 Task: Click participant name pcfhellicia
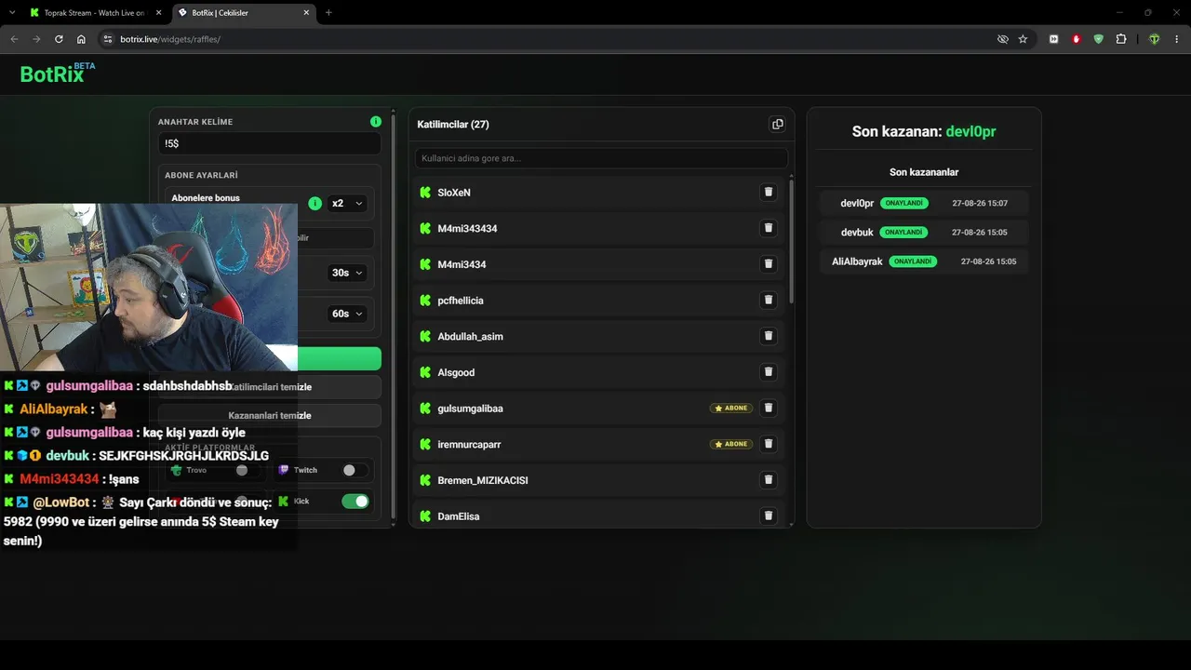(461, 301)
